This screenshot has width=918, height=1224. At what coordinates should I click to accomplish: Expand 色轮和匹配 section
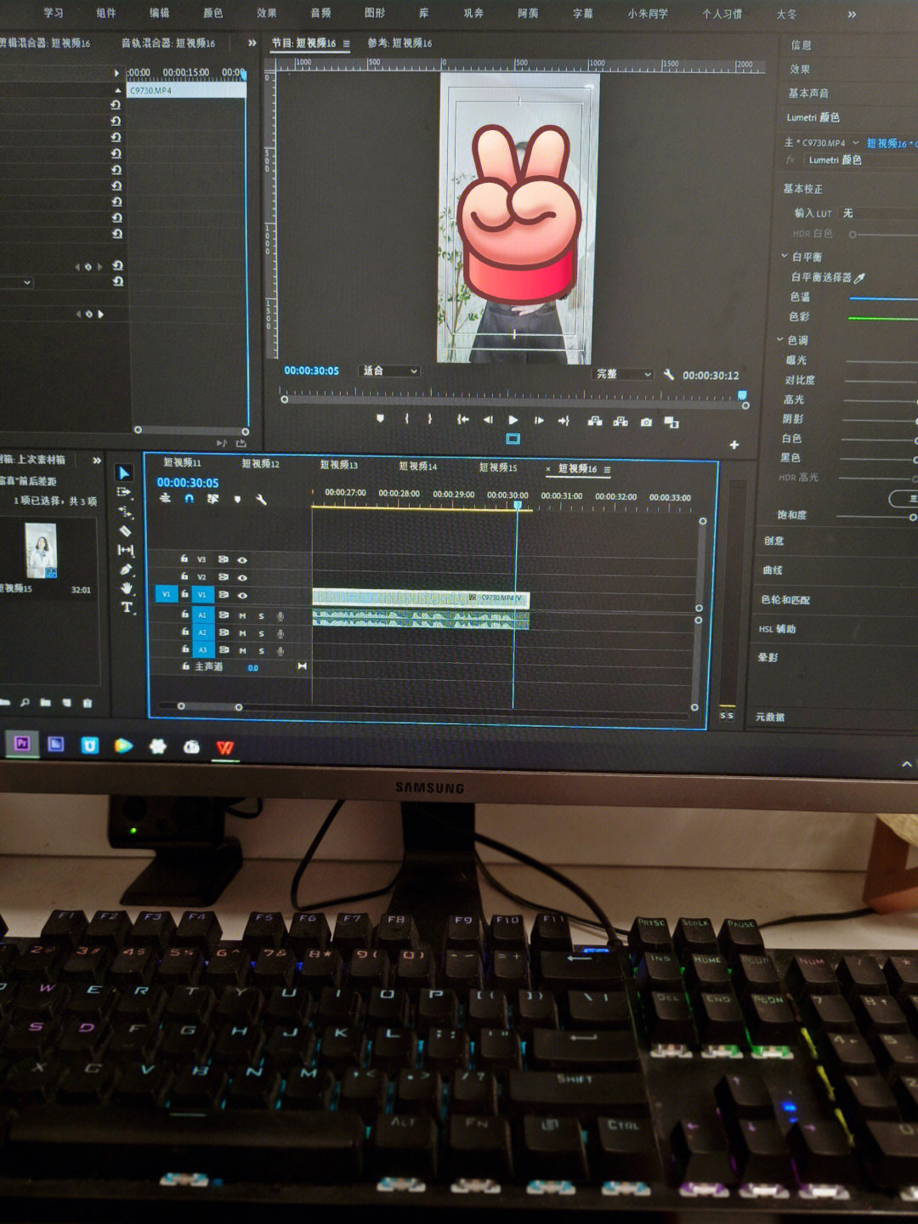785,600
